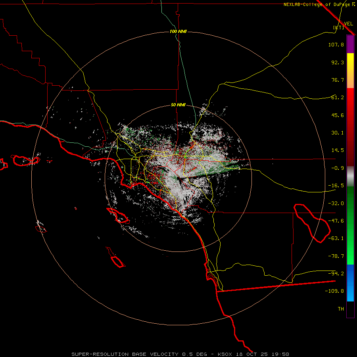Click the 76.7 legend value

(x=338, y=80)
